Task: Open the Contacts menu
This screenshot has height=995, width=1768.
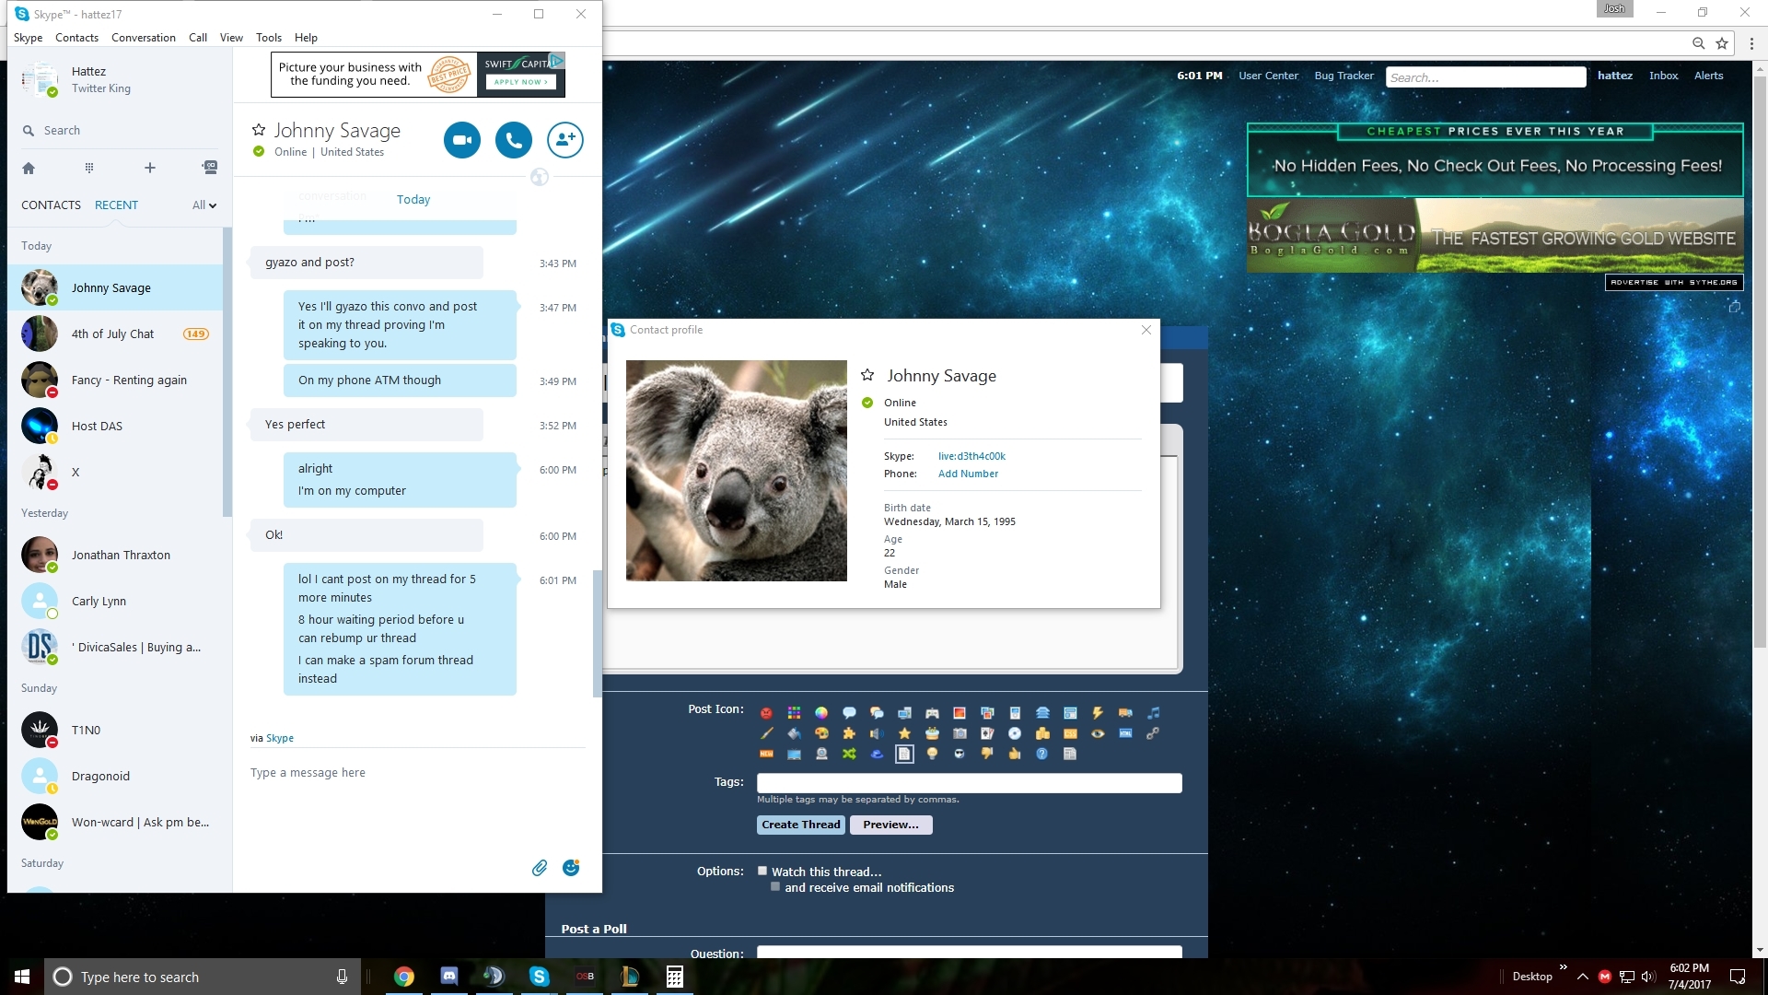Action: [76, 38]
